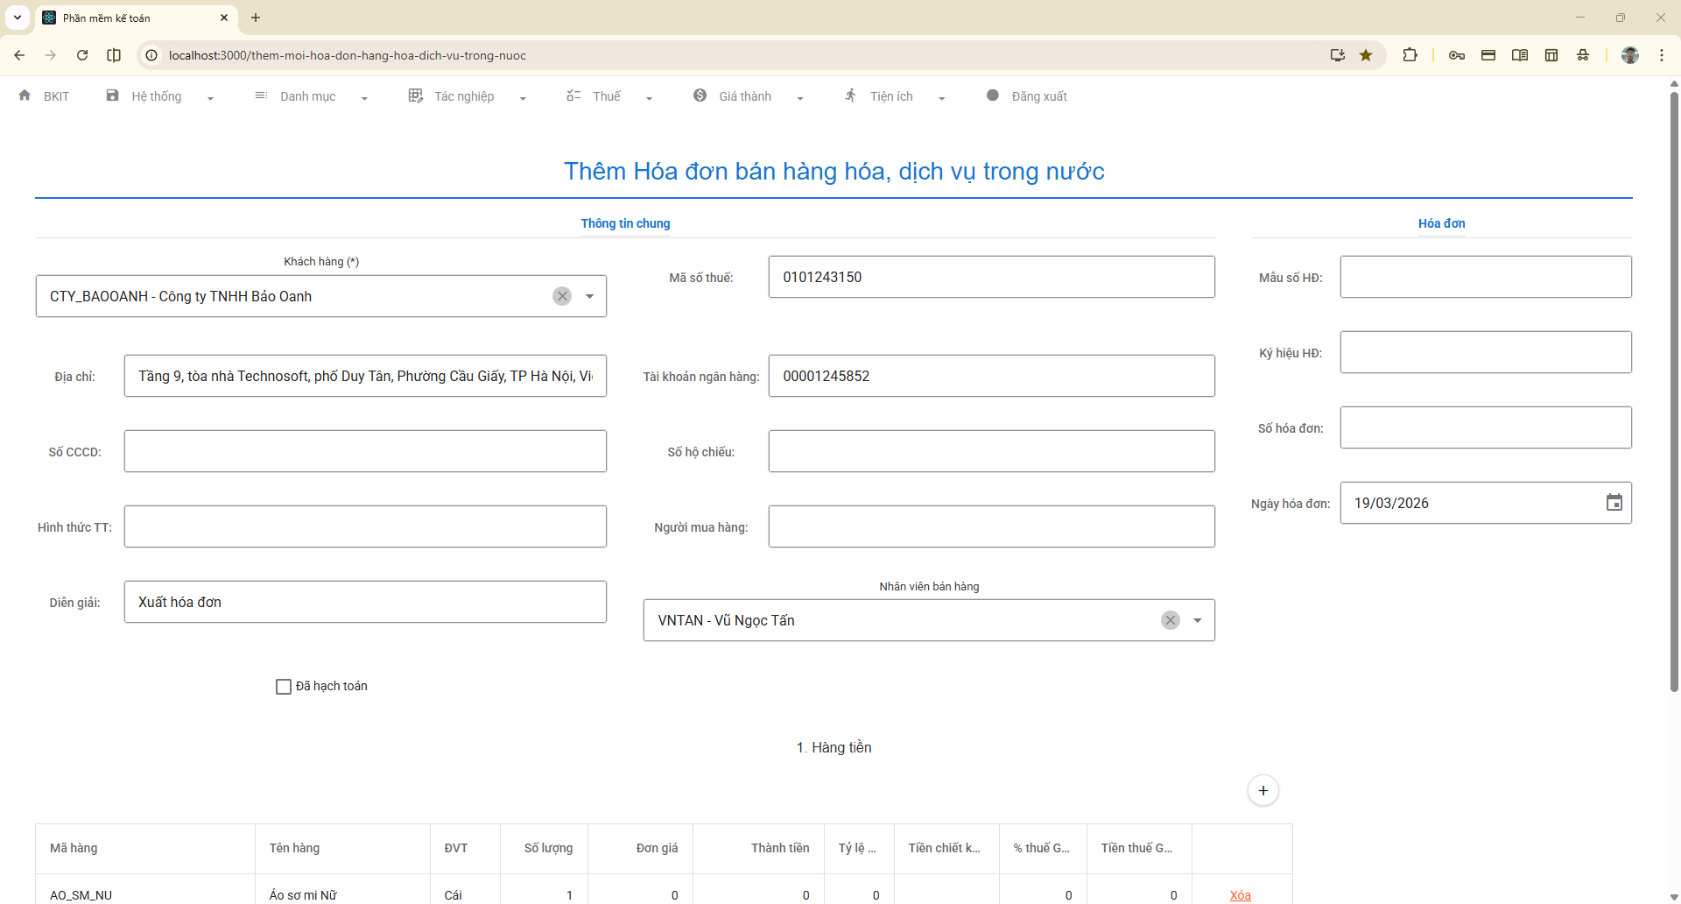Expand the Hệ thống menu chevron
Screen dimensions: 1681x904
coord(209,99)
